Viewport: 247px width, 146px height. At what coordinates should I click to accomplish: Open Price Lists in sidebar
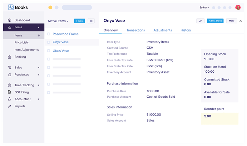[21, 43]
